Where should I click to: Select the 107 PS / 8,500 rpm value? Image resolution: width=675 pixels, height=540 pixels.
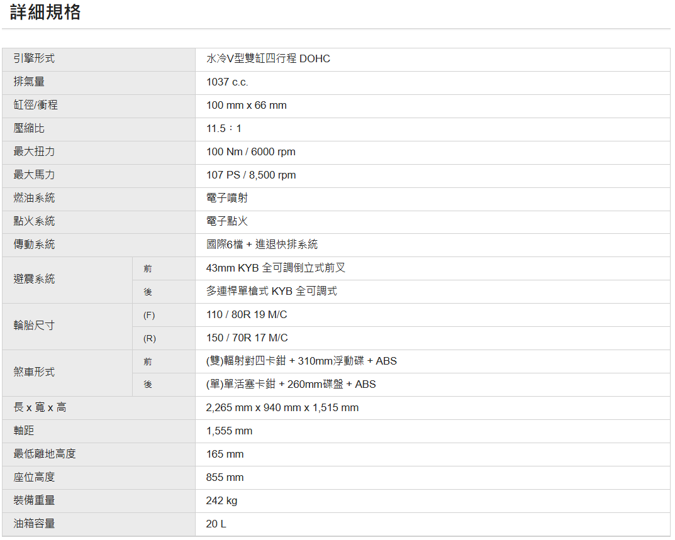[x=250, y=175]
